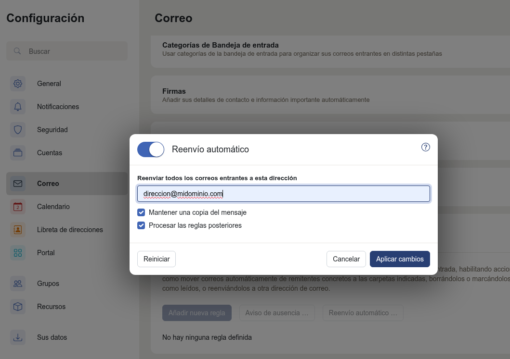Click the forwarding email address field
This screenshot has height=359, width=510.
(x=283, y=194)
